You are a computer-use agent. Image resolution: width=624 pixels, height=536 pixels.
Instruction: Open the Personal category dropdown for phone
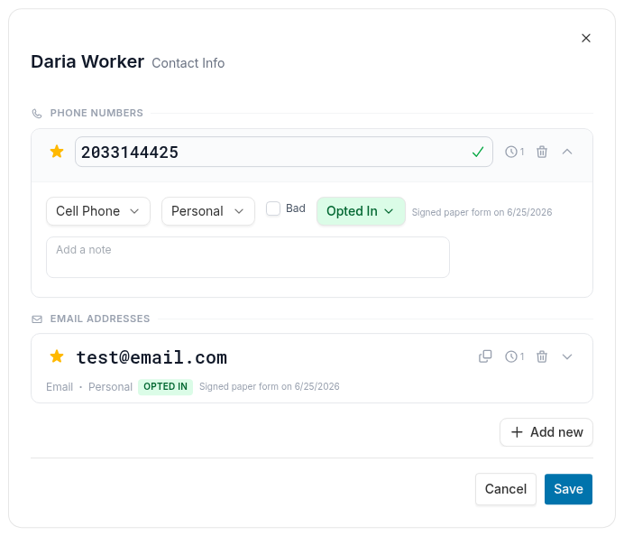point(208,211)
